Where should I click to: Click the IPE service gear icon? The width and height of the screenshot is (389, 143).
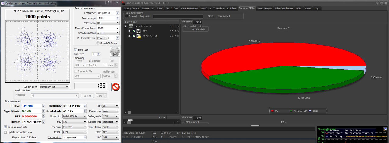(x=138, y=31)
